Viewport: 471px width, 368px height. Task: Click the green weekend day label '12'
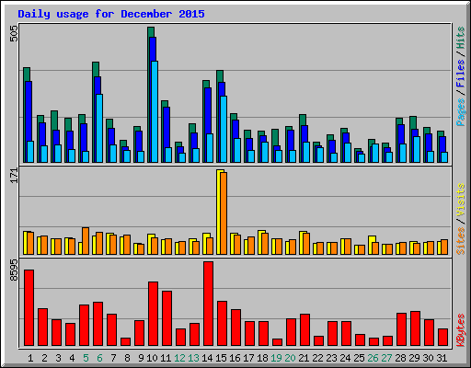click(179, 358)
